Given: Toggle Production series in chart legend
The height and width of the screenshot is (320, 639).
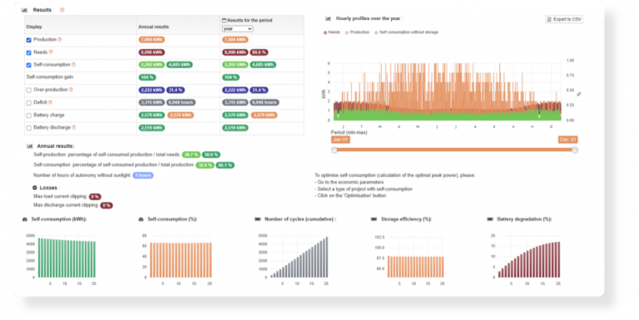Looking at the screenshot, I should coord(357,32).
